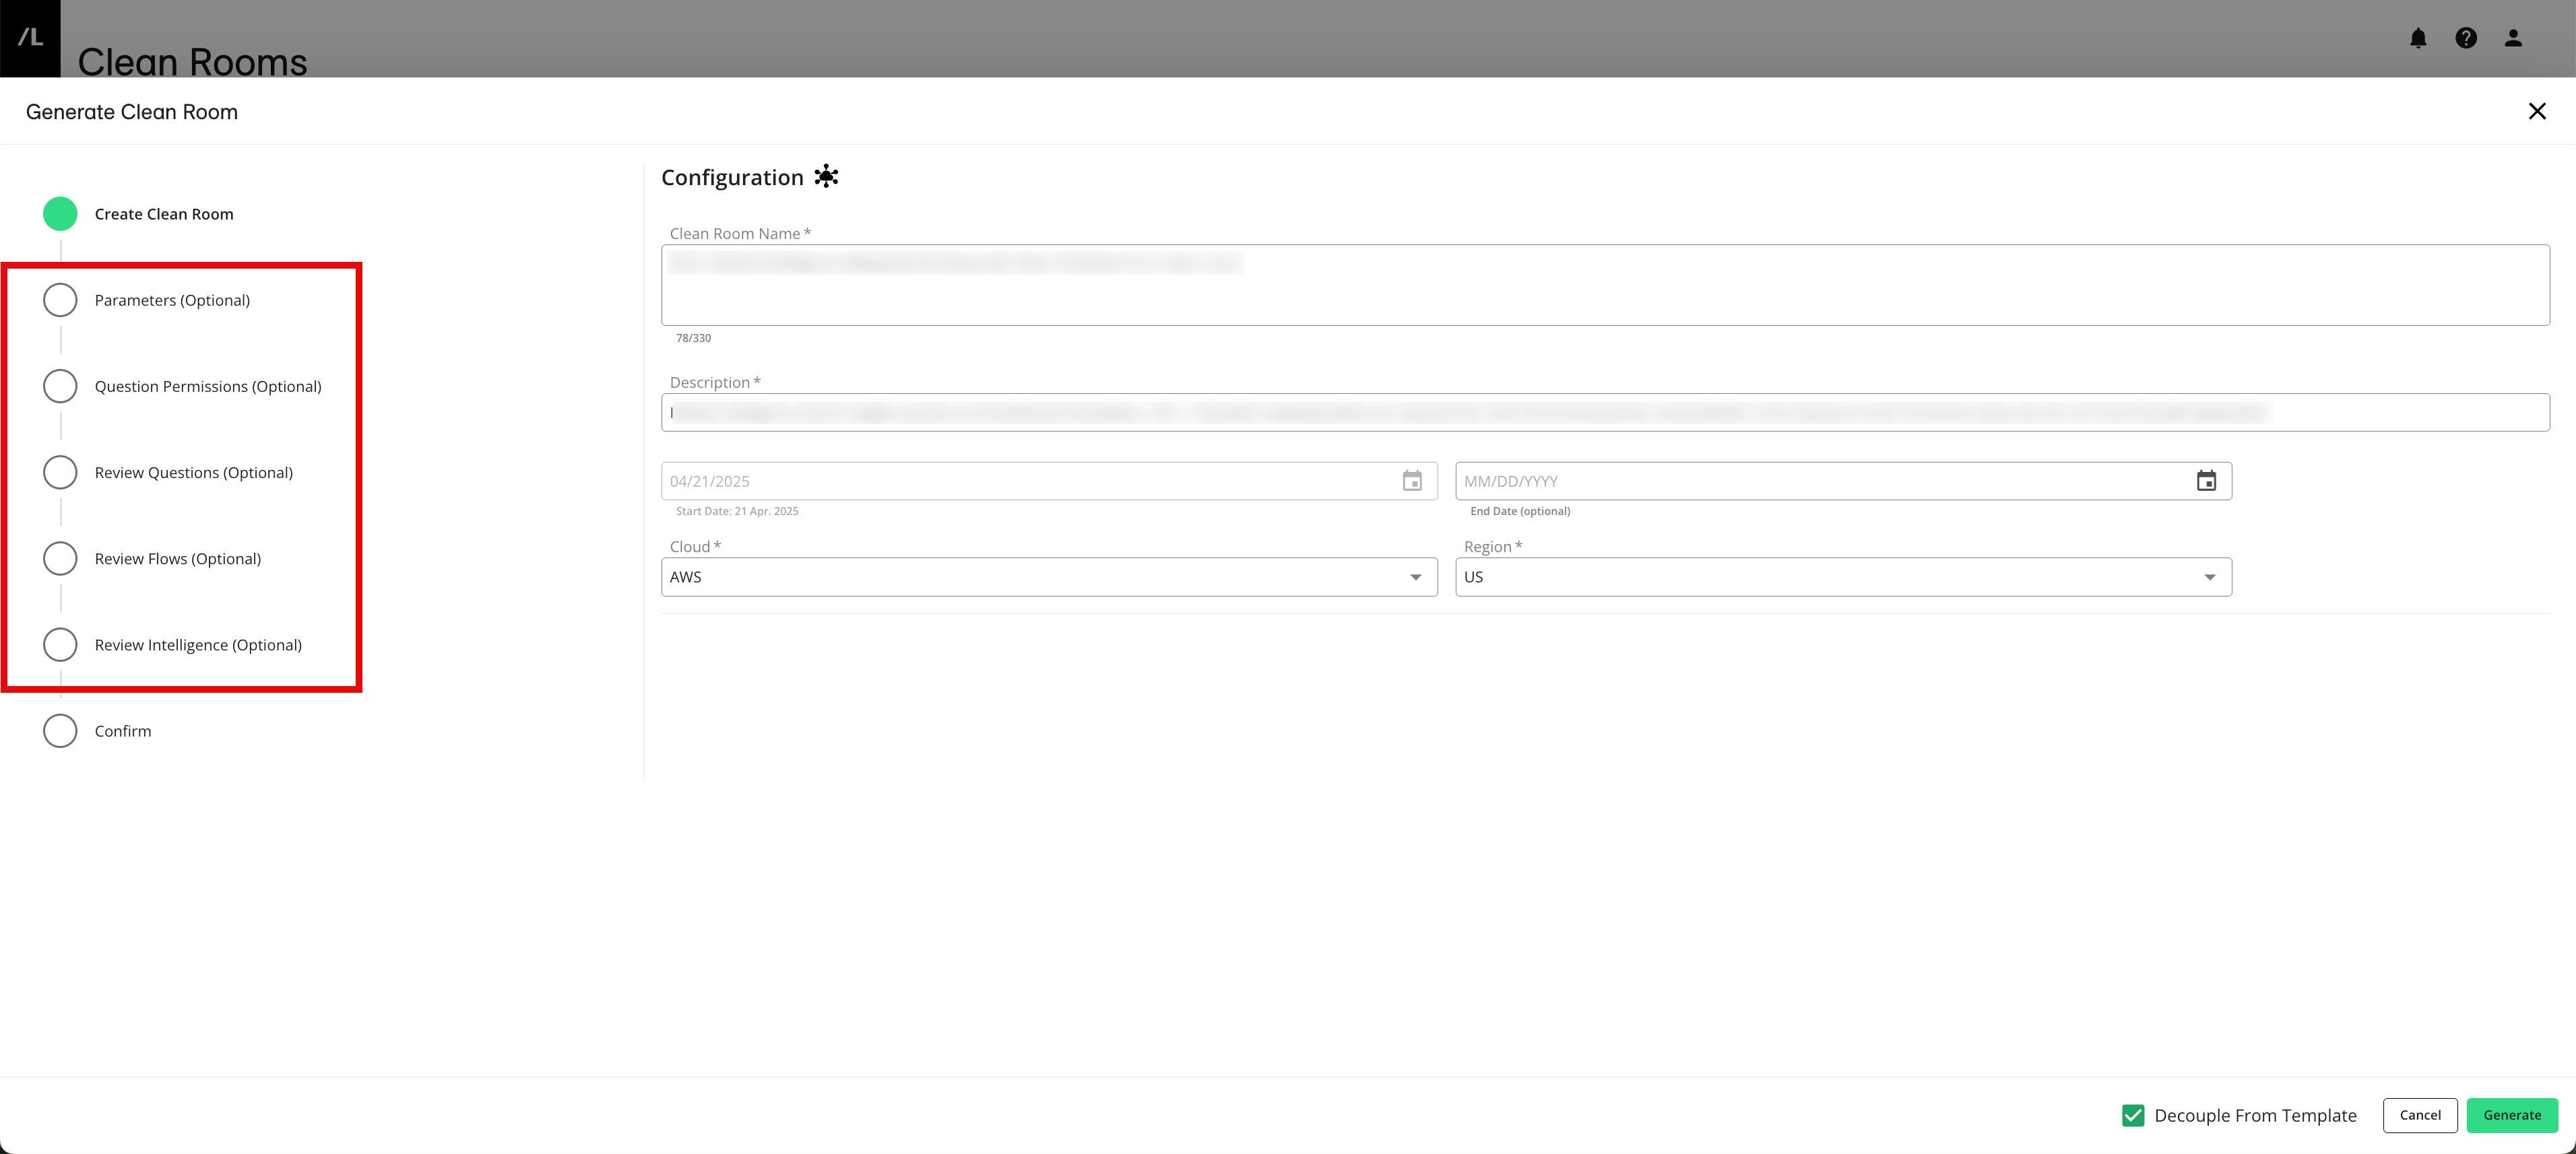2576x1154 pixels.
Task: Navigate to Review Intelligence (Optional) step
Action: (x=60, y=644)
